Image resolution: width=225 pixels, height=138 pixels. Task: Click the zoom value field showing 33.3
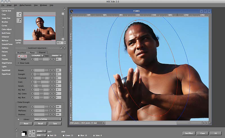[x=60, y=43]
